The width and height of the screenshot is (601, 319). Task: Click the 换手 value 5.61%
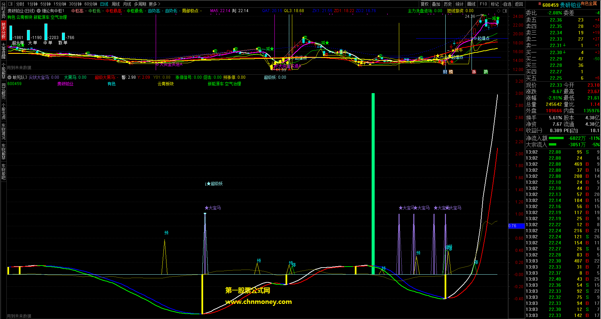pyautogui.click(x=556, y=118)
